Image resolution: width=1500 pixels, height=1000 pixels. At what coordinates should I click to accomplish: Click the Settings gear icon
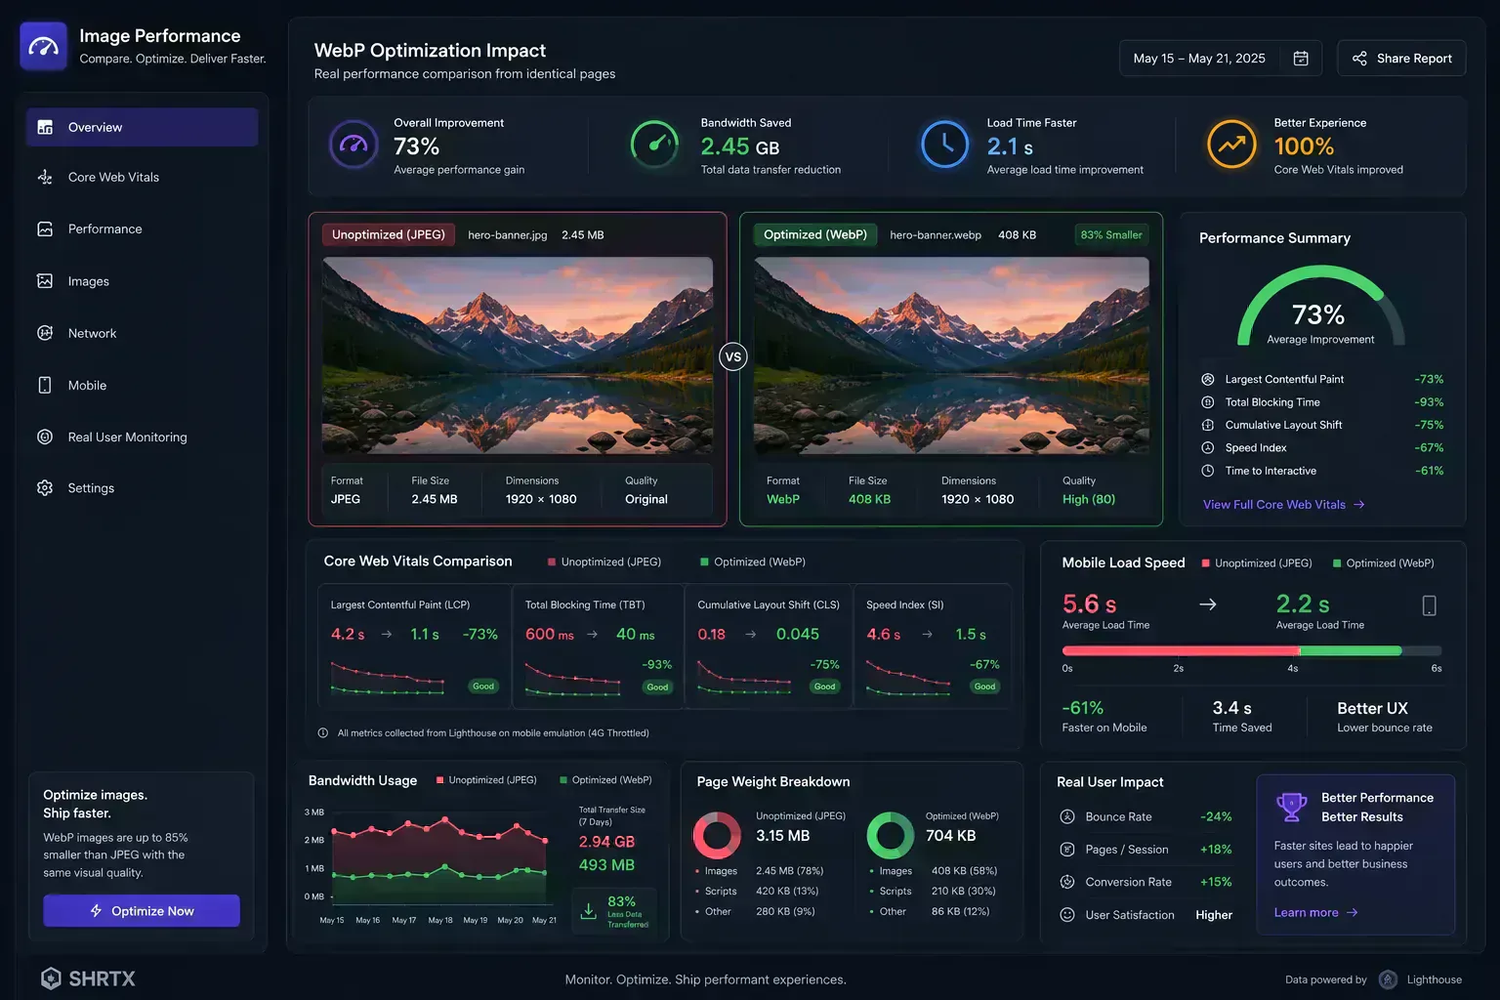(45, 487)
